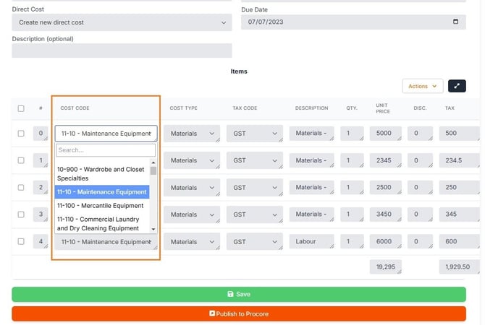
Task: Click the discount field in row 1
Action: [420, 160]
